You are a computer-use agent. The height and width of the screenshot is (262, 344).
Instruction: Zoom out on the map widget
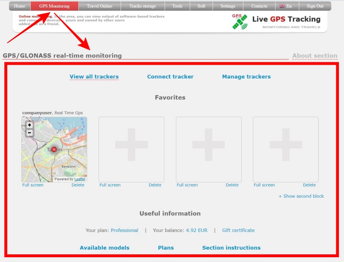pyautogui.click(x=29, y=133)
